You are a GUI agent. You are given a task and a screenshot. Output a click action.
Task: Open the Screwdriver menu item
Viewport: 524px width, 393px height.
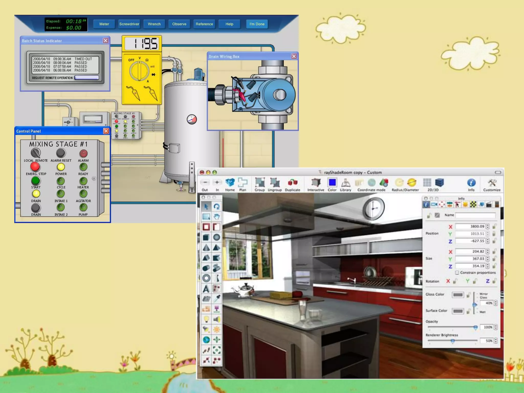129,24
